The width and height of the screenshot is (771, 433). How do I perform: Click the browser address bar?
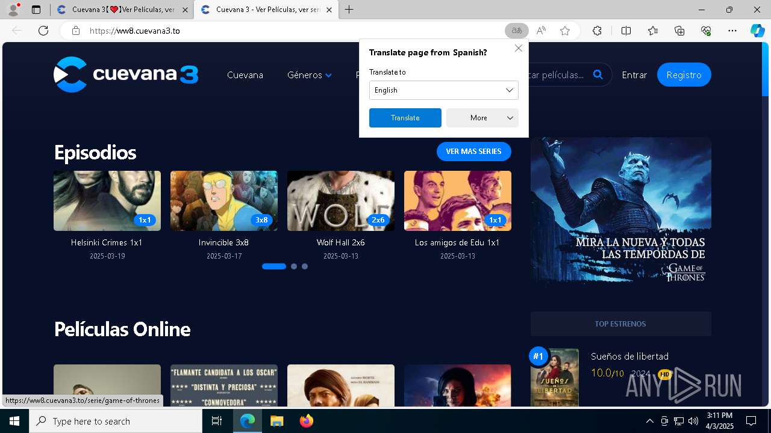pos(295,31)
